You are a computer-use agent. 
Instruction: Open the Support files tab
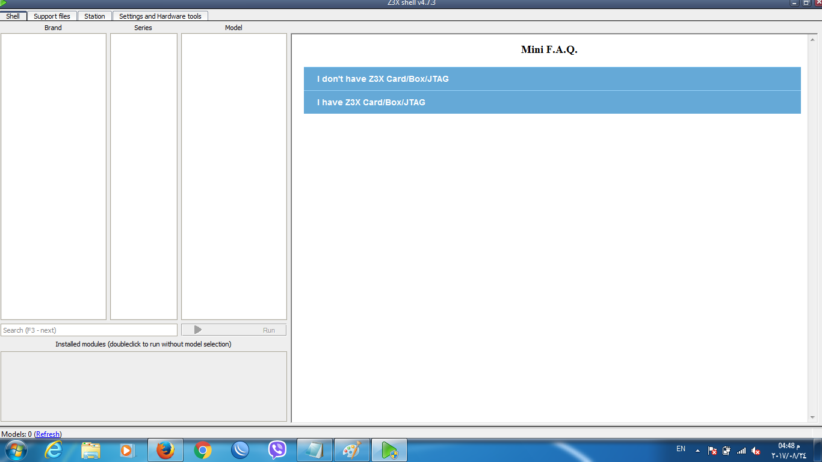tap(52, 16)
